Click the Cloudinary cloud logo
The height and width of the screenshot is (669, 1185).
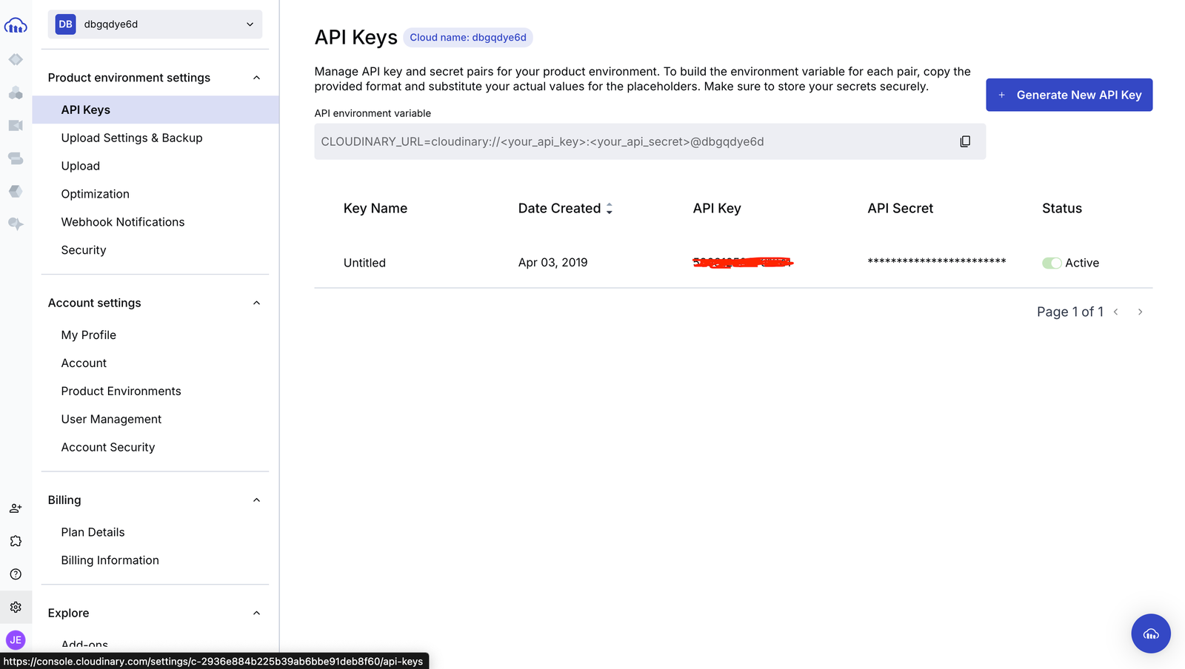16,26
